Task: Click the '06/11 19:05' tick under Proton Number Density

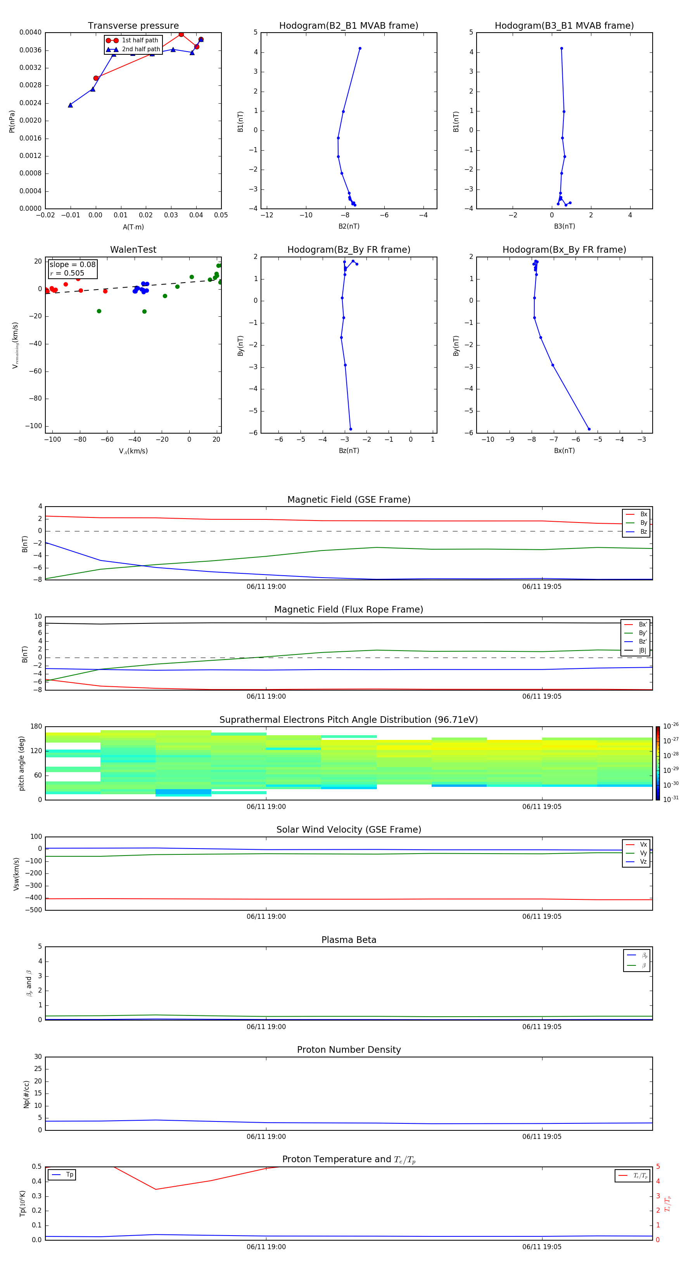Action: click(x=542, y=1137)
